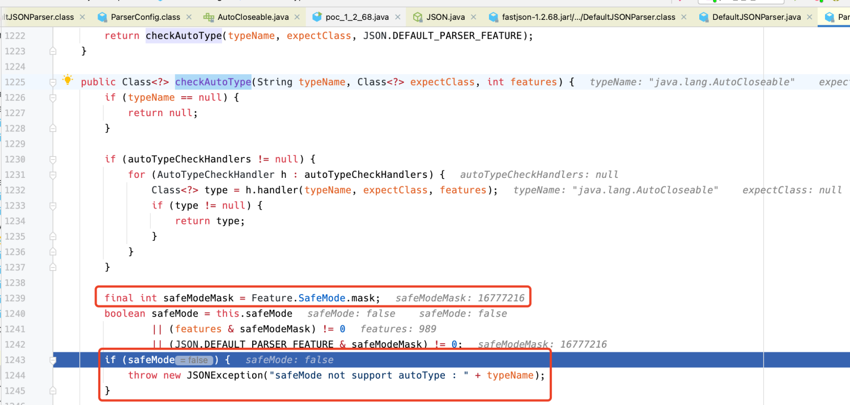This screenshot has height=405, width=850.
Task: Close the DefaultJSONParser.java tab
Action: point(810,17)
